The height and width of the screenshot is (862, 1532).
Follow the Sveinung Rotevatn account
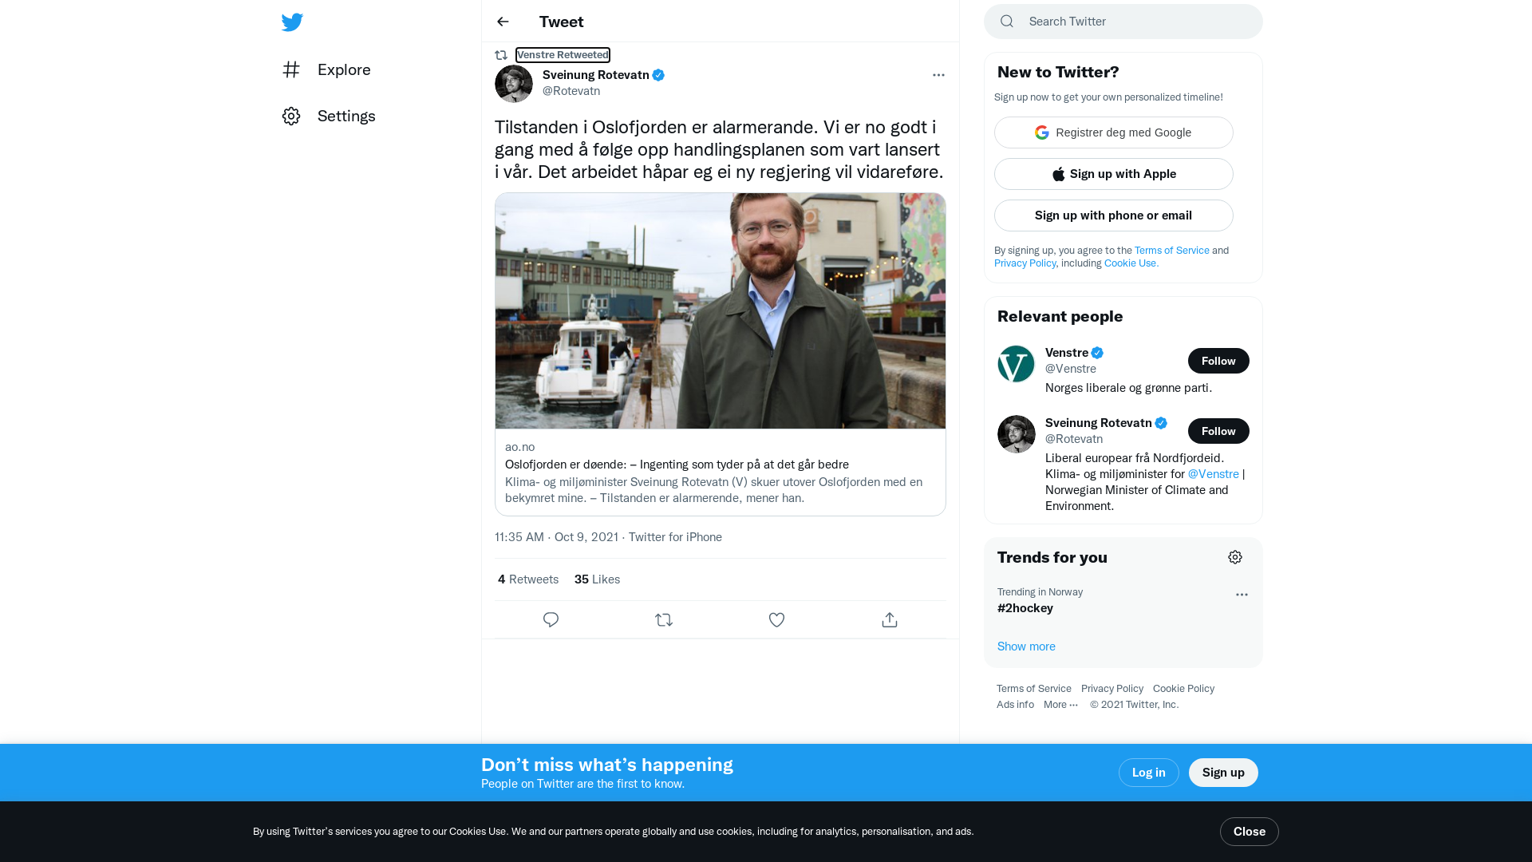[x=1218, y=431]
